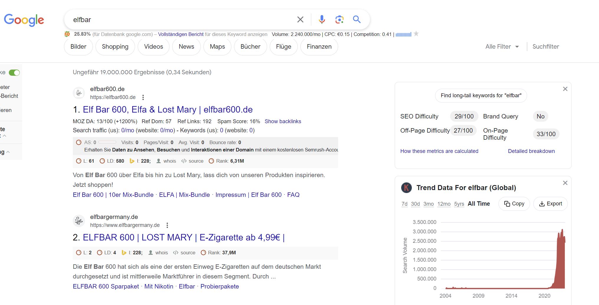Collapse the left sidebar section marked 'te'
This screenshot has height=305, width=599.
(x=4, y=136)
